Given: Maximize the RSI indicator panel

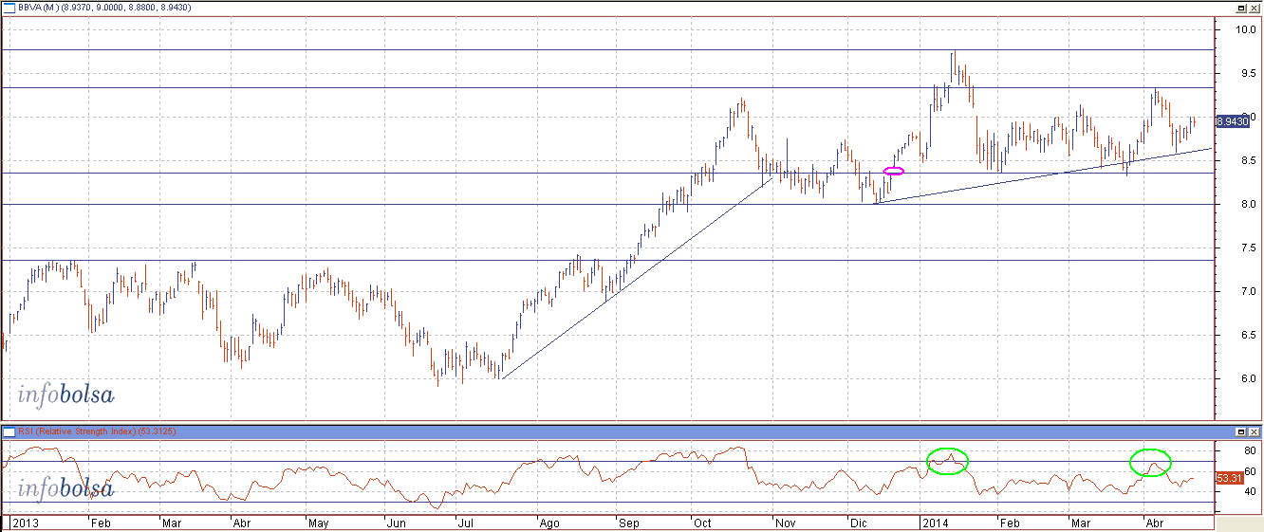Looking at the screenshot, I should (1243, 432).
